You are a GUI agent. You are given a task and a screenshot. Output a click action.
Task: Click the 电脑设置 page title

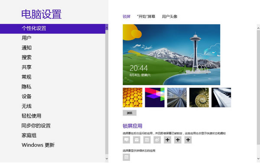42,14
